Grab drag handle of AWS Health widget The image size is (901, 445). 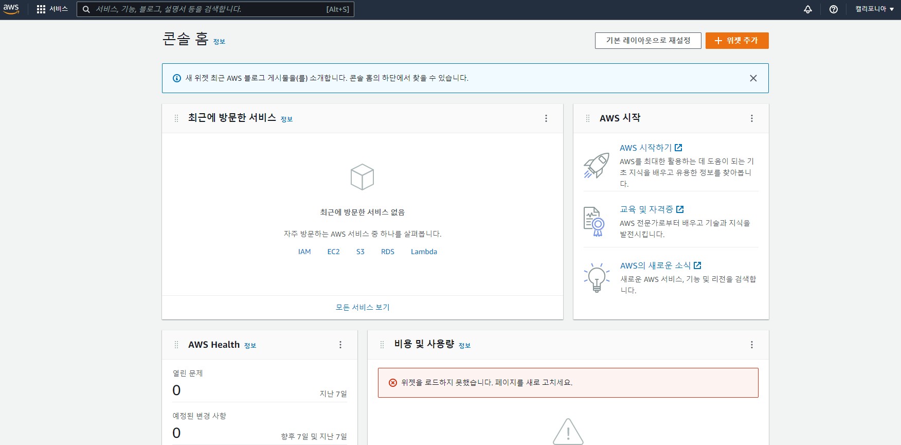pyautogui.click(x=176, y=345)
